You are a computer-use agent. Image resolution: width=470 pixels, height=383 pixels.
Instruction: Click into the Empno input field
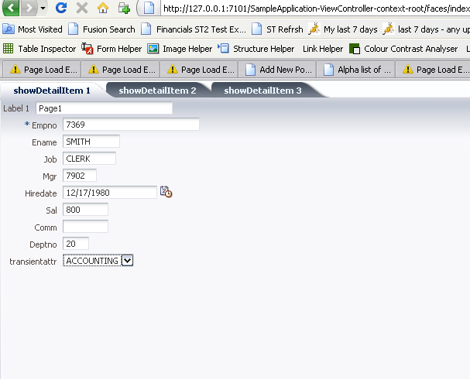pos(131,125)
